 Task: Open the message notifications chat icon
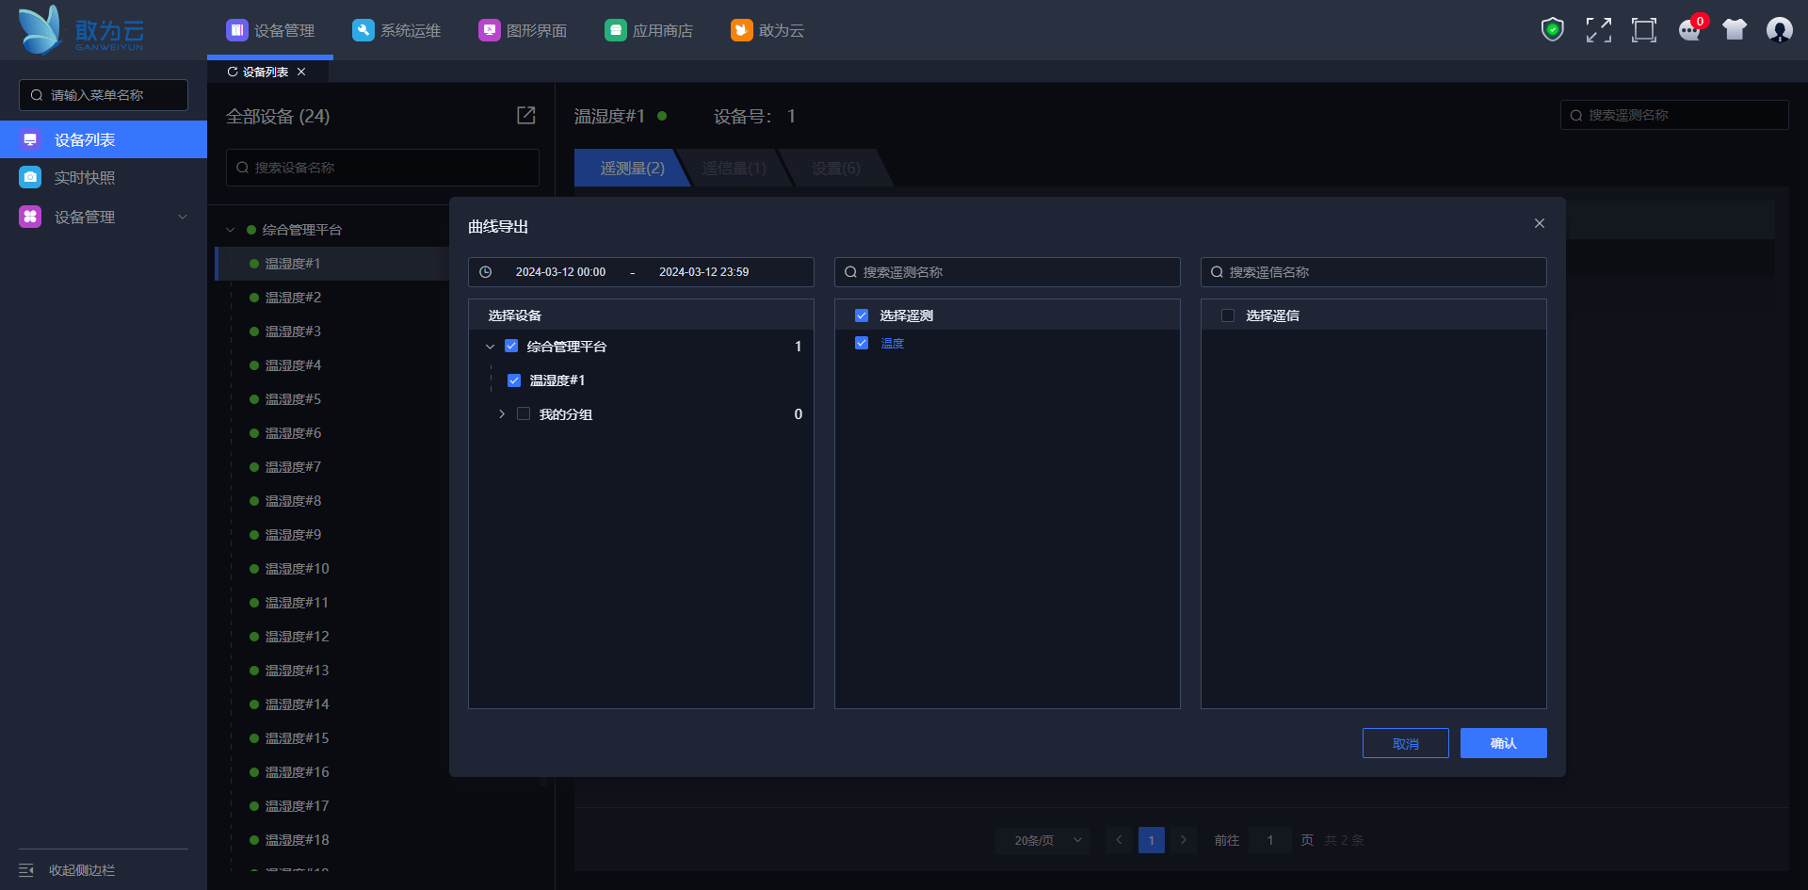[1689, 30]
